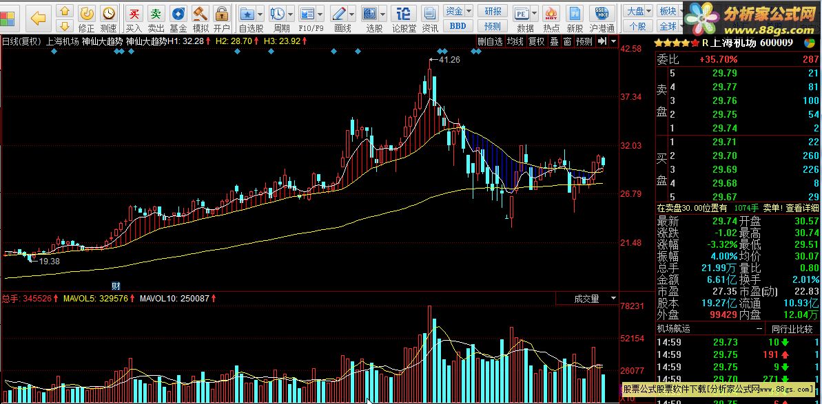Click the 全球 global markets button
The width and height of the screenshot is (822, 404).
point(668,25)
